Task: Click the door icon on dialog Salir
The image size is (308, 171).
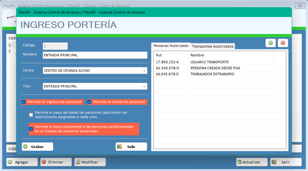Action: pos(119,147)
